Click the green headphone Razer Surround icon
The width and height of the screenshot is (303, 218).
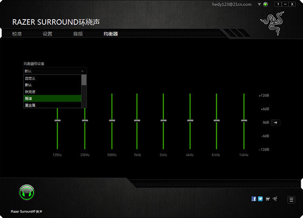click(x=27, y=192)
